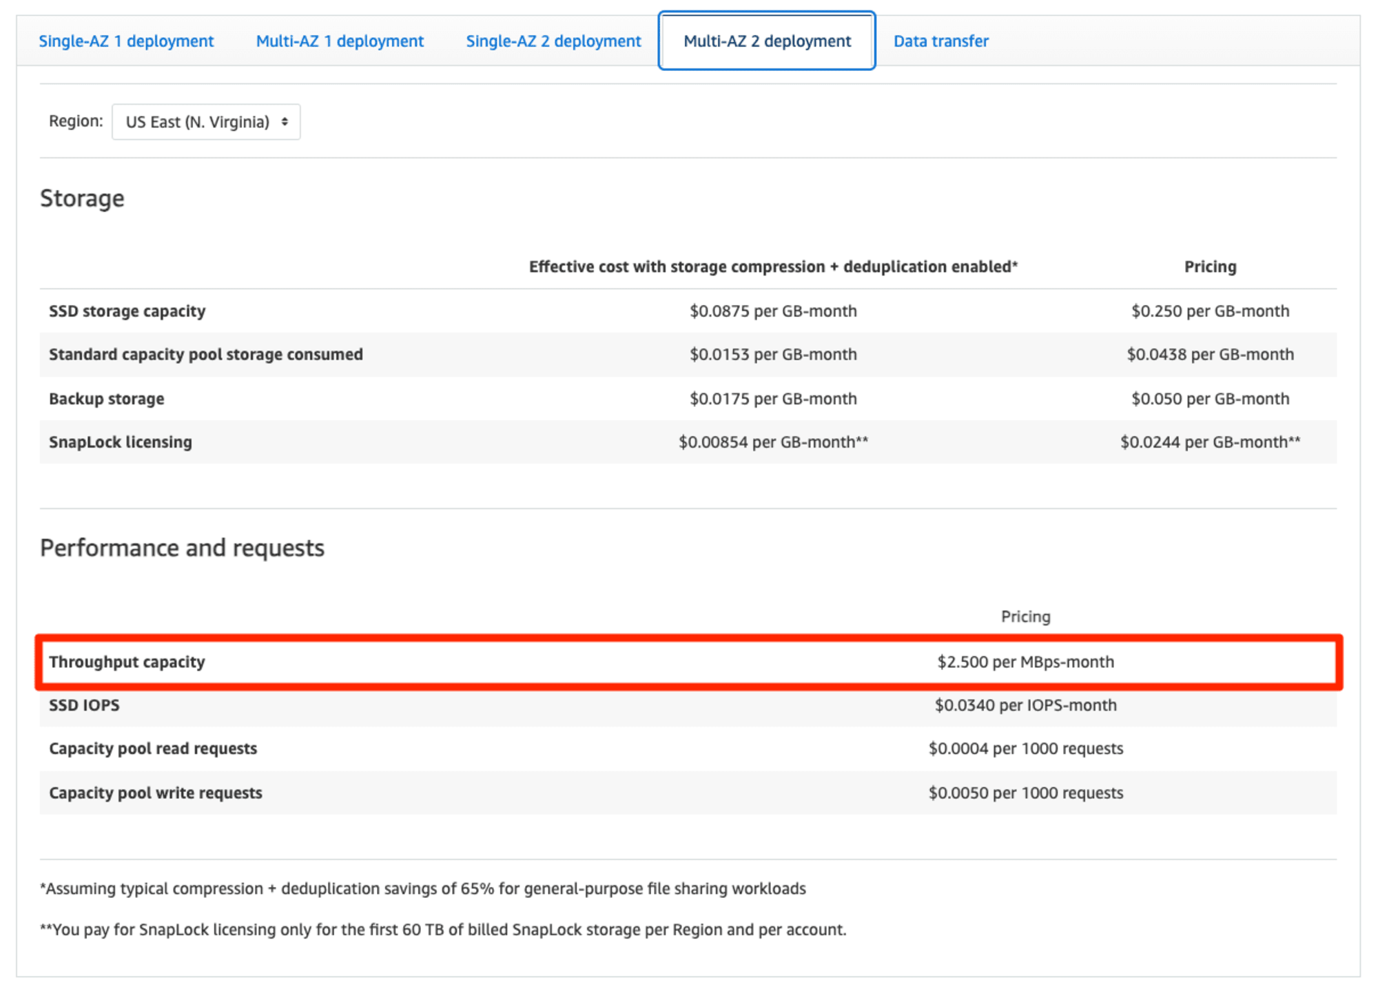Click Pricing header in Performance table
This screenshot has height=991, width=1378.
1025,616
